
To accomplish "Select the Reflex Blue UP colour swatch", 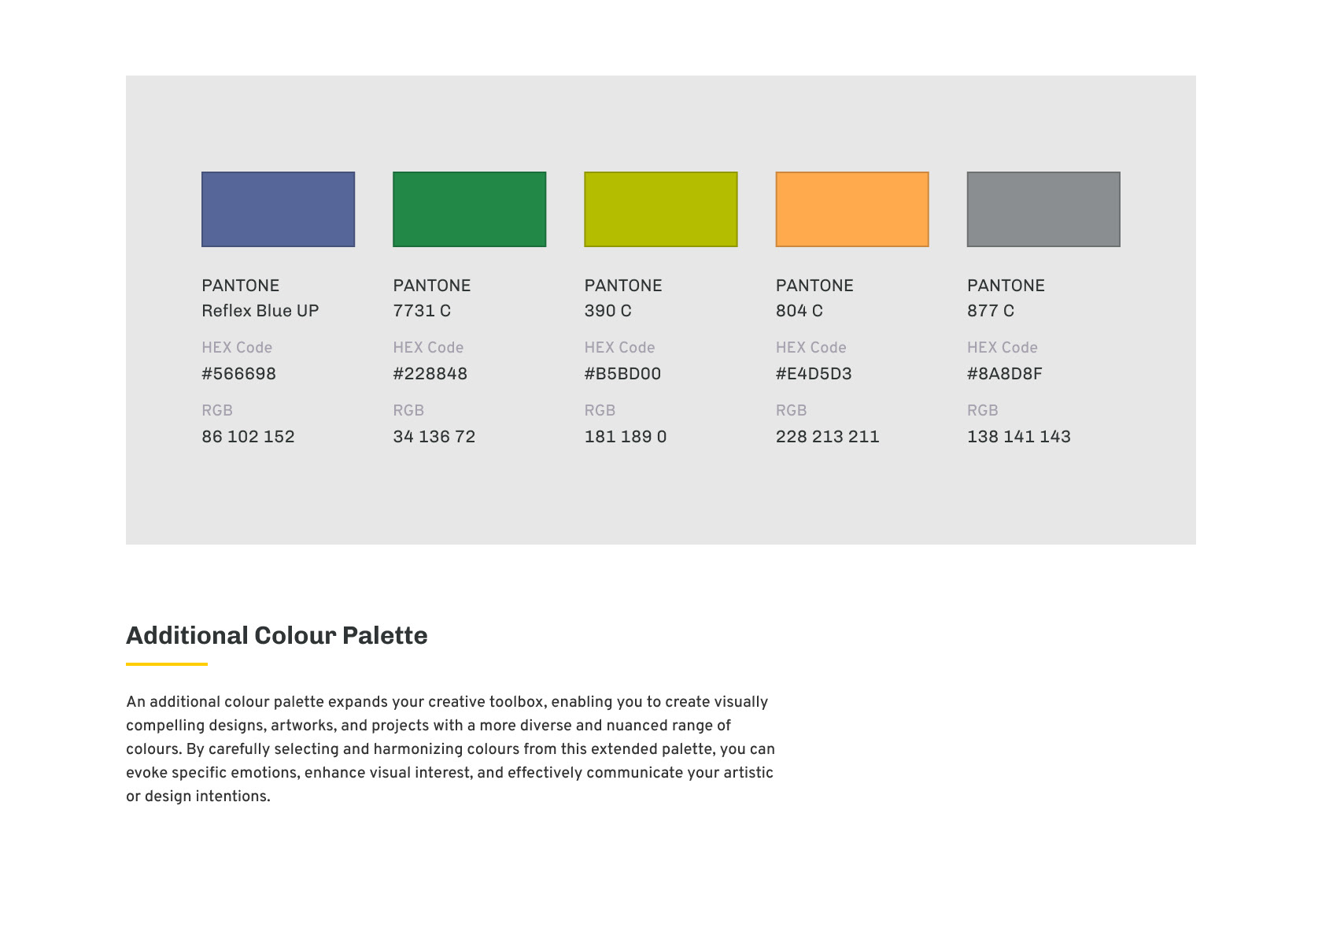I will click(x=278, y=209).
